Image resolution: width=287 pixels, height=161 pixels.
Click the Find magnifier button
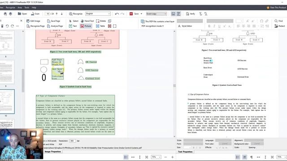[278, 21]
